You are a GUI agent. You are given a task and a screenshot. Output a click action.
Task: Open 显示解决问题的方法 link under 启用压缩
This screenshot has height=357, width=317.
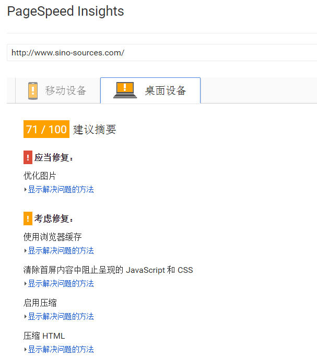click(x=61, y=316)
